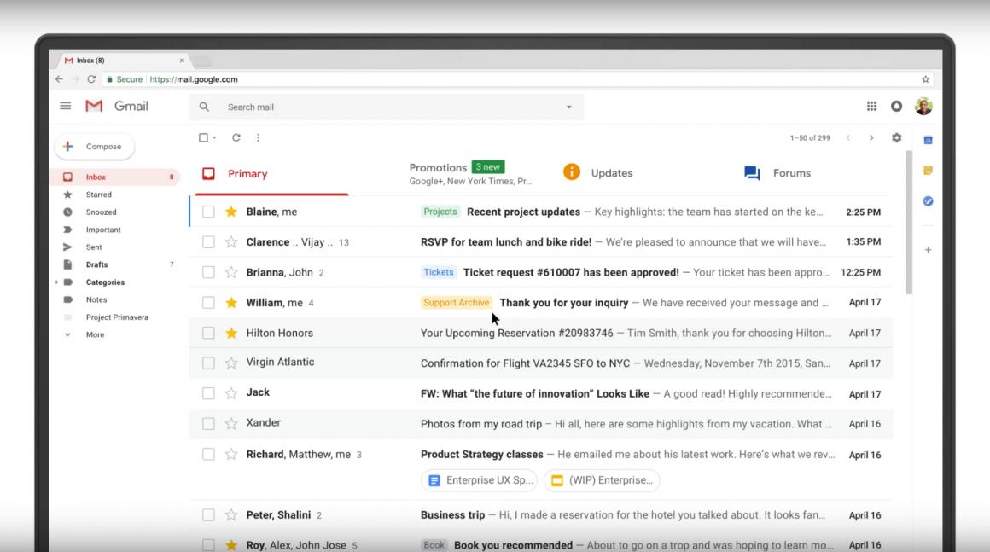Expand the Categories label in sidebar
This screenshot has width=990, height=552.
(x=57, y=282)
